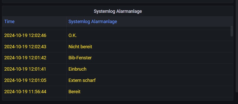This screenshot has height=104, width=238.
Task: Select the Einbruch log entry
Action: pyautogui.click(x=77, y=69)
